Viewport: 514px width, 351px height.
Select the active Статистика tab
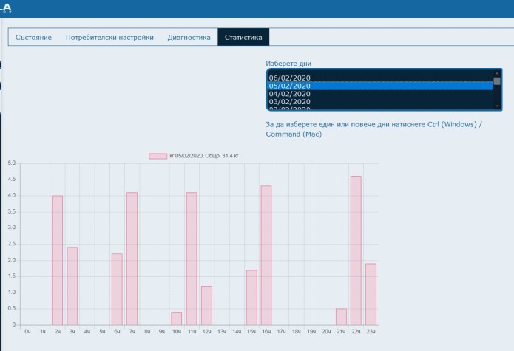pos(243,37)
